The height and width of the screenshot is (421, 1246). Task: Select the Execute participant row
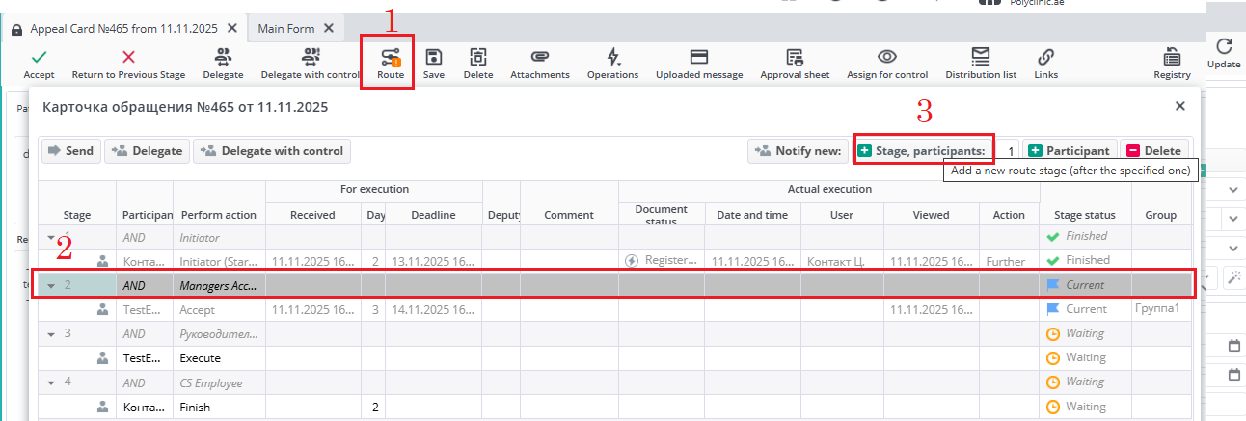pos(613,358)
